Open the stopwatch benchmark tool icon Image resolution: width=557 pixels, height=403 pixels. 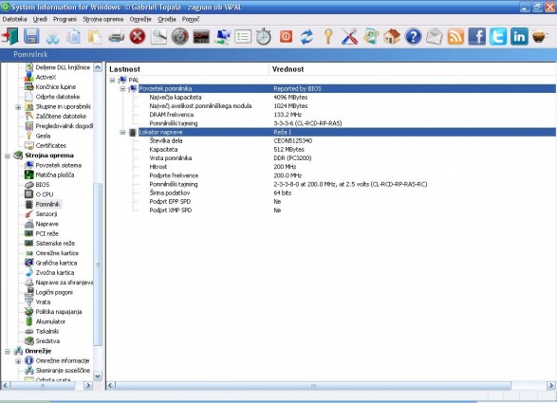tap(264, 37)
